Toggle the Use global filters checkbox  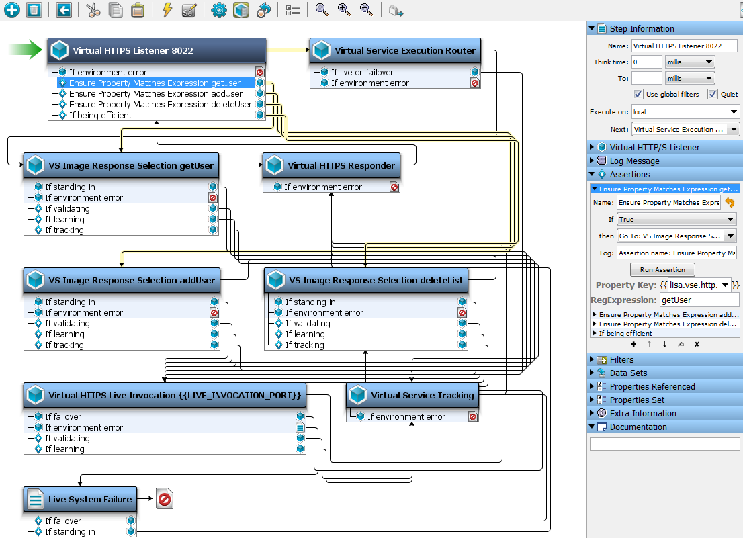(638, 94)
